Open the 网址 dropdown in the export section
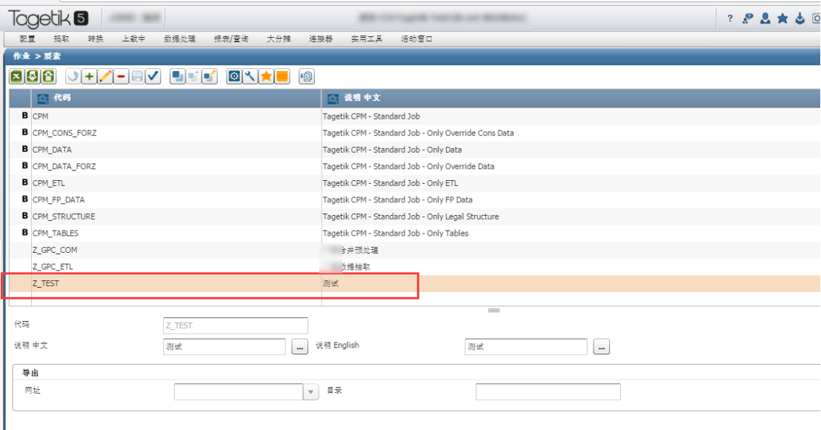Screen dimensions: 821x430 [x=311, y=391]
